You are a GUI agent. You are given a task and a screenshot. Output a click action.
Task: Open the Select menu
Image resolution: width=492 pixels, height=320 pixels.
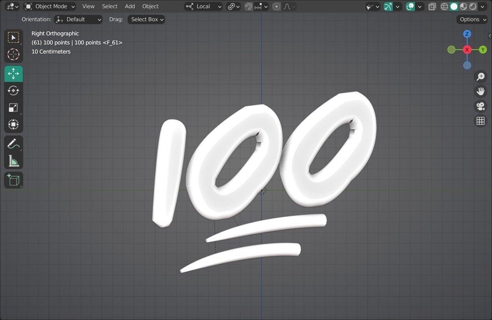110,6
